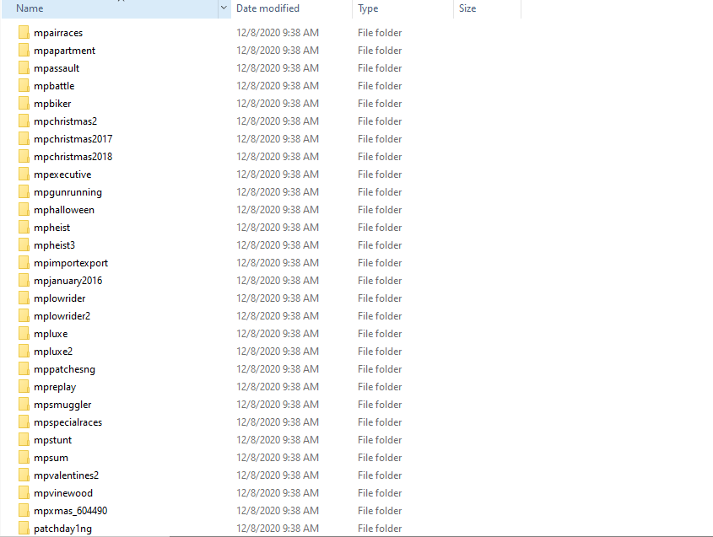Click the File folder type of mpvinewood
This screenshot has width=713, height=537.
[380, 493]
